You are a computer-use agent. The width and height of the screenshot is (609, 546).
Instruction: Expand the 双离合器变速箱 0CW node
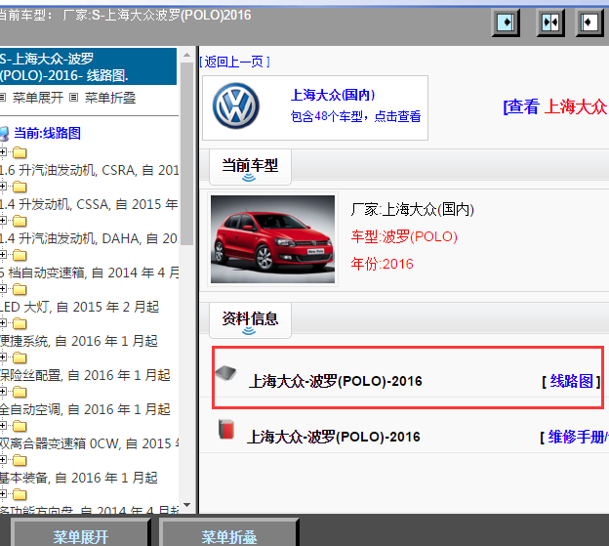(3, 426)
